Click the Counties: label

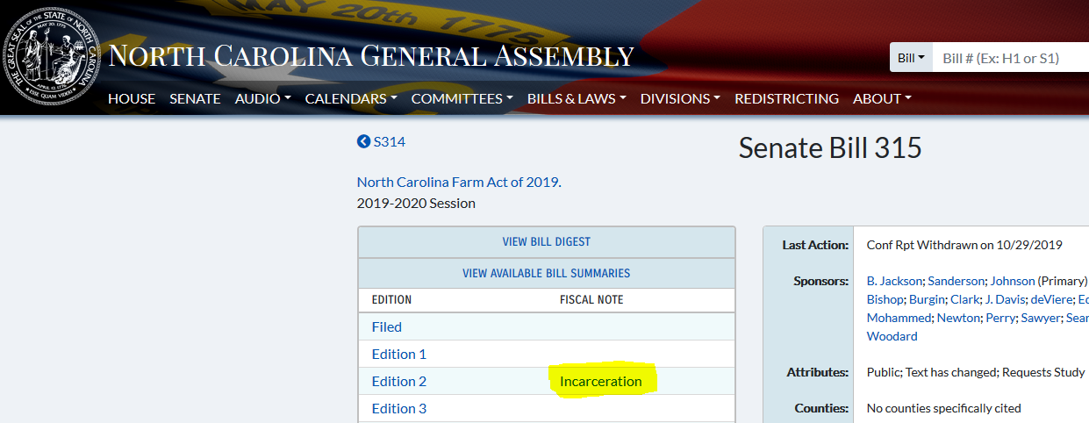[x=821, y=408]
